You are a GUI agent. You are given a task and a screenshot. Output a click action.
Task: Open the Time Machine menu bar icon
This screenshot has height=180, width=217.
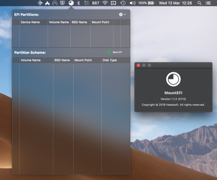[x=123, y=3]
